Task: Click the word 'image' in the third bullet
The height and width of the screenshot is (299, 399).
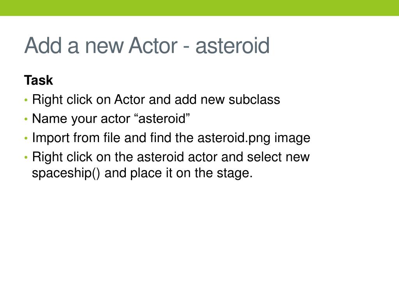Action: click(292, 138)
